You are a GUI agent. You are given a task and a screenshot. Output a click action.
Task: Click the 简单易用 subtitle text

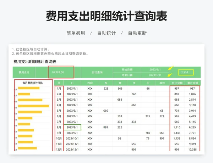76,33
